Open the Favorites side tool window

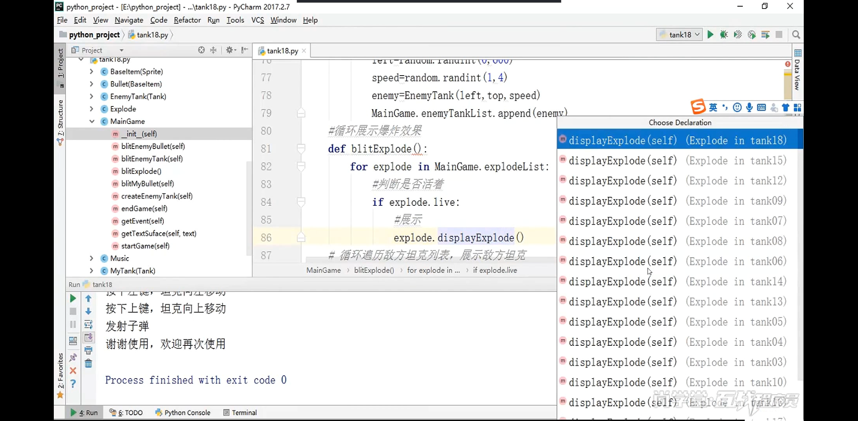pyautogui.click(x=60, y=375)
